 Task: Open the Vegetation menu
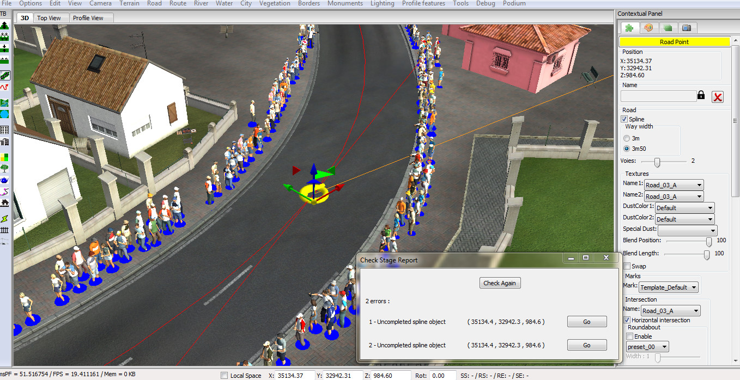point(275,3)
